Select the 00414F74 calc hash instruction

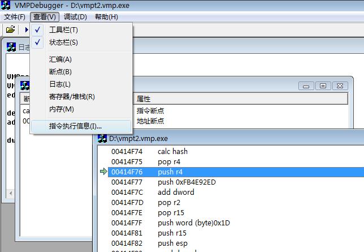click(236, 151)
